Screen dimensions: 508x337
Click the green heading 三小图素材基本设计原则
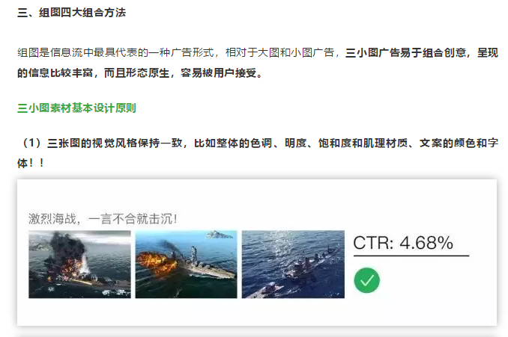coord(76,108)
